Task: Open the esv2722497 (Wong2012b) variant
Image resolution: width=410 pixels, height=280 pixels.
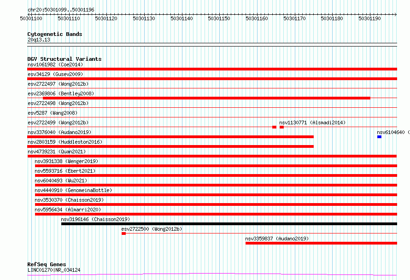Action: point(58,84)
